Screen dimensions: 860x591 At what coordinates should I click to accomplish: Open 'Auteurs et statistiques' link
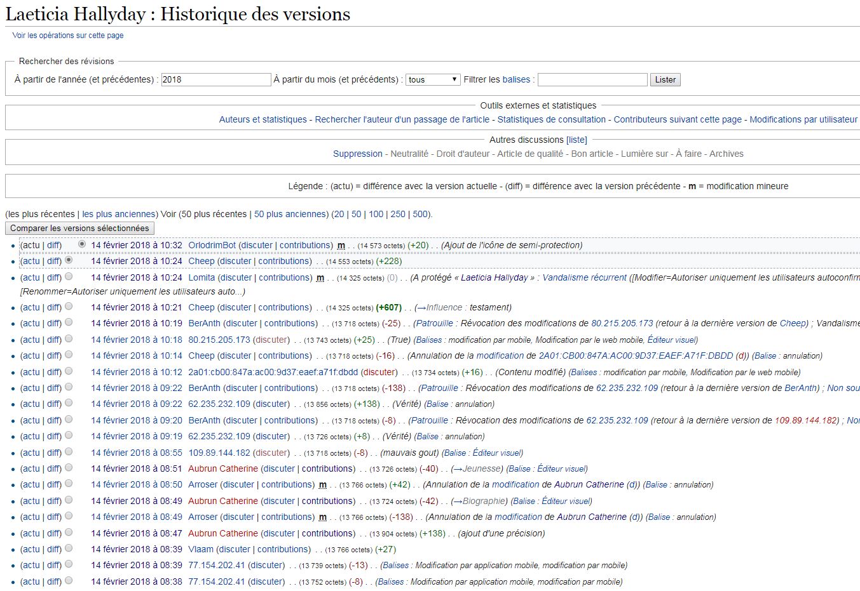(x=263, y=119)
